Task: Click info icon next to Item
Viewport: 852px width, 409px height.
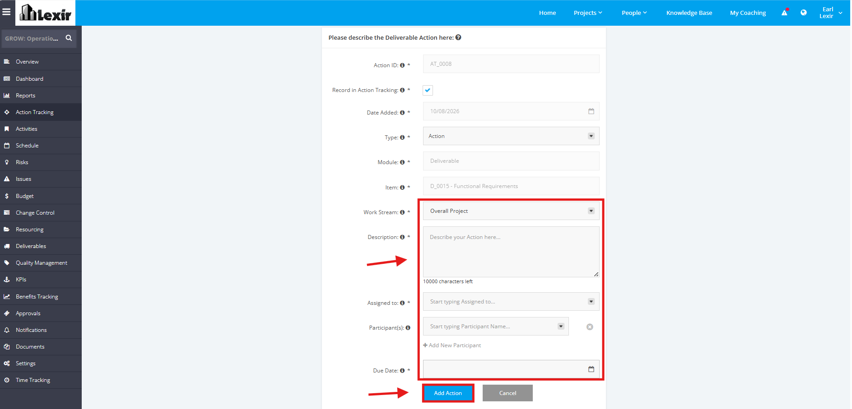Action: point(402,188)
